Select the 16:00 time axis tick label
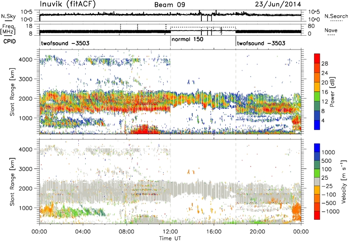The height and width of the screenshot is (241, 348). (x=214, y=232)
